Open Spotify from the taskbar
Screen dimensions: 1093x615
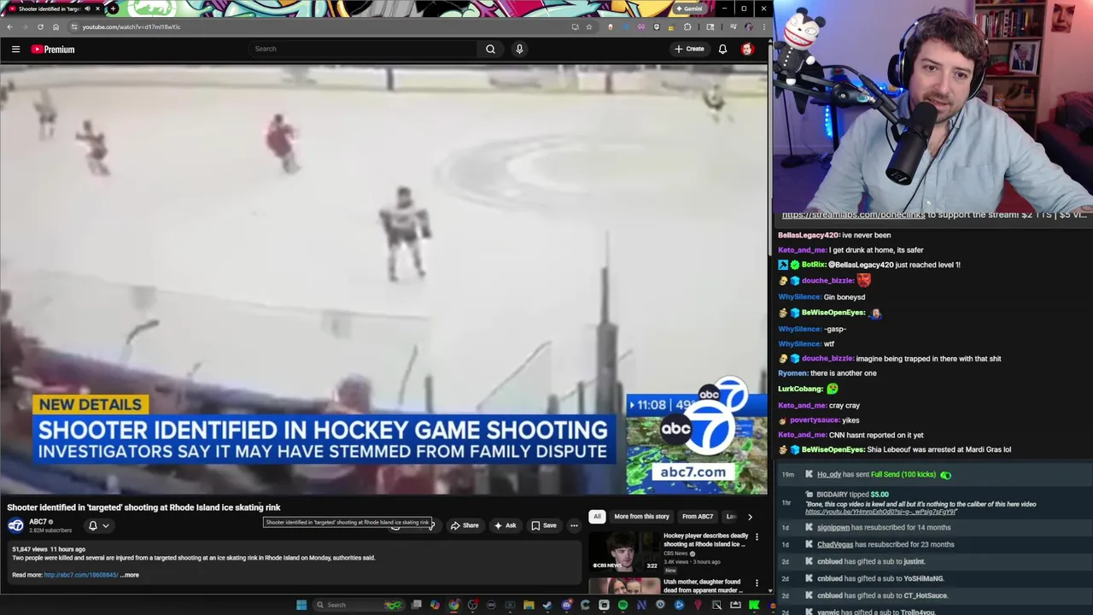[x=622, y=605]
